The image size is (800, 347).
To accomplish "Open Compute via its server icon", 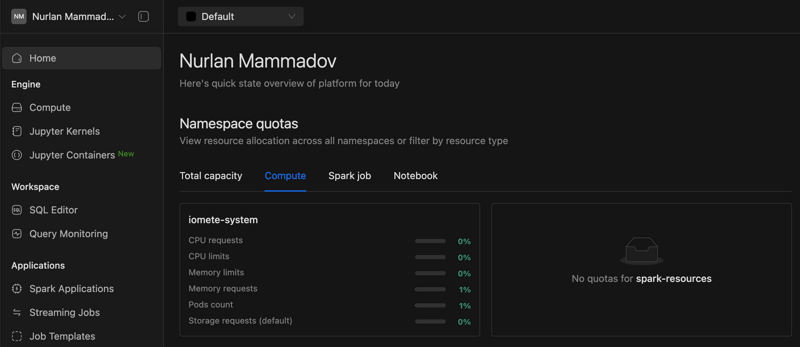I will tap(17, 107).
